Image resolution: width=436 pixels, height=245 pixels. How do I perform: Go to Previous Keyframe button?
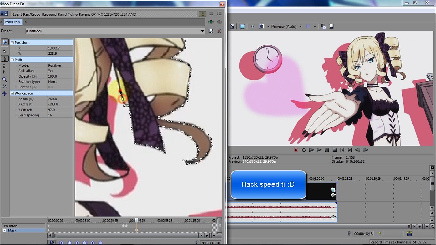coord(69,243)
